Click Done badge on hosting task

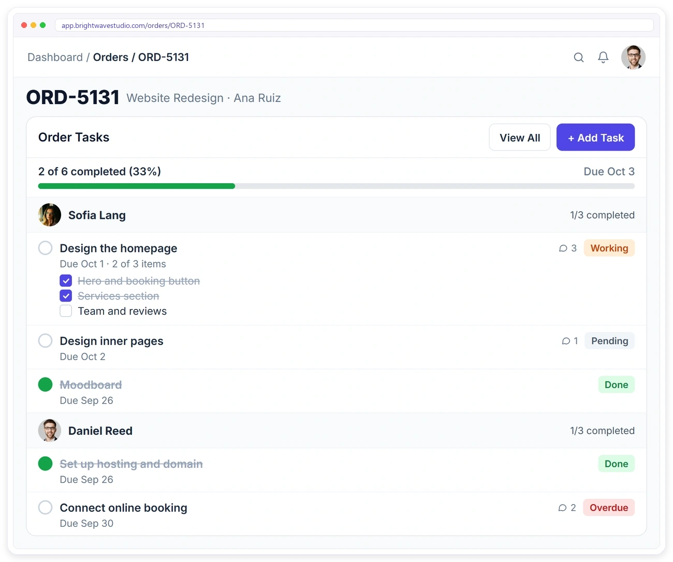(x=617, y=464)
